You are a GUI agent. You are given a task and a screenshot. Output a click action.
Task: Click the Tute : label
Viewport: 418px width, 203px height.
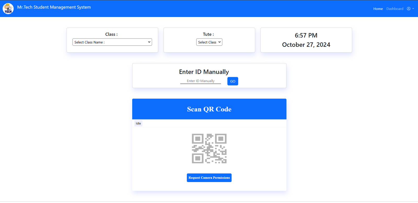[208, 34]
